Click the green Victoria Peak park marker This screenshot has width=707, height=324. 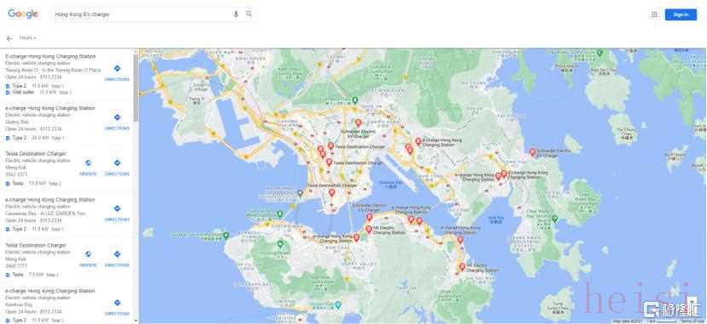click(280, 244)
